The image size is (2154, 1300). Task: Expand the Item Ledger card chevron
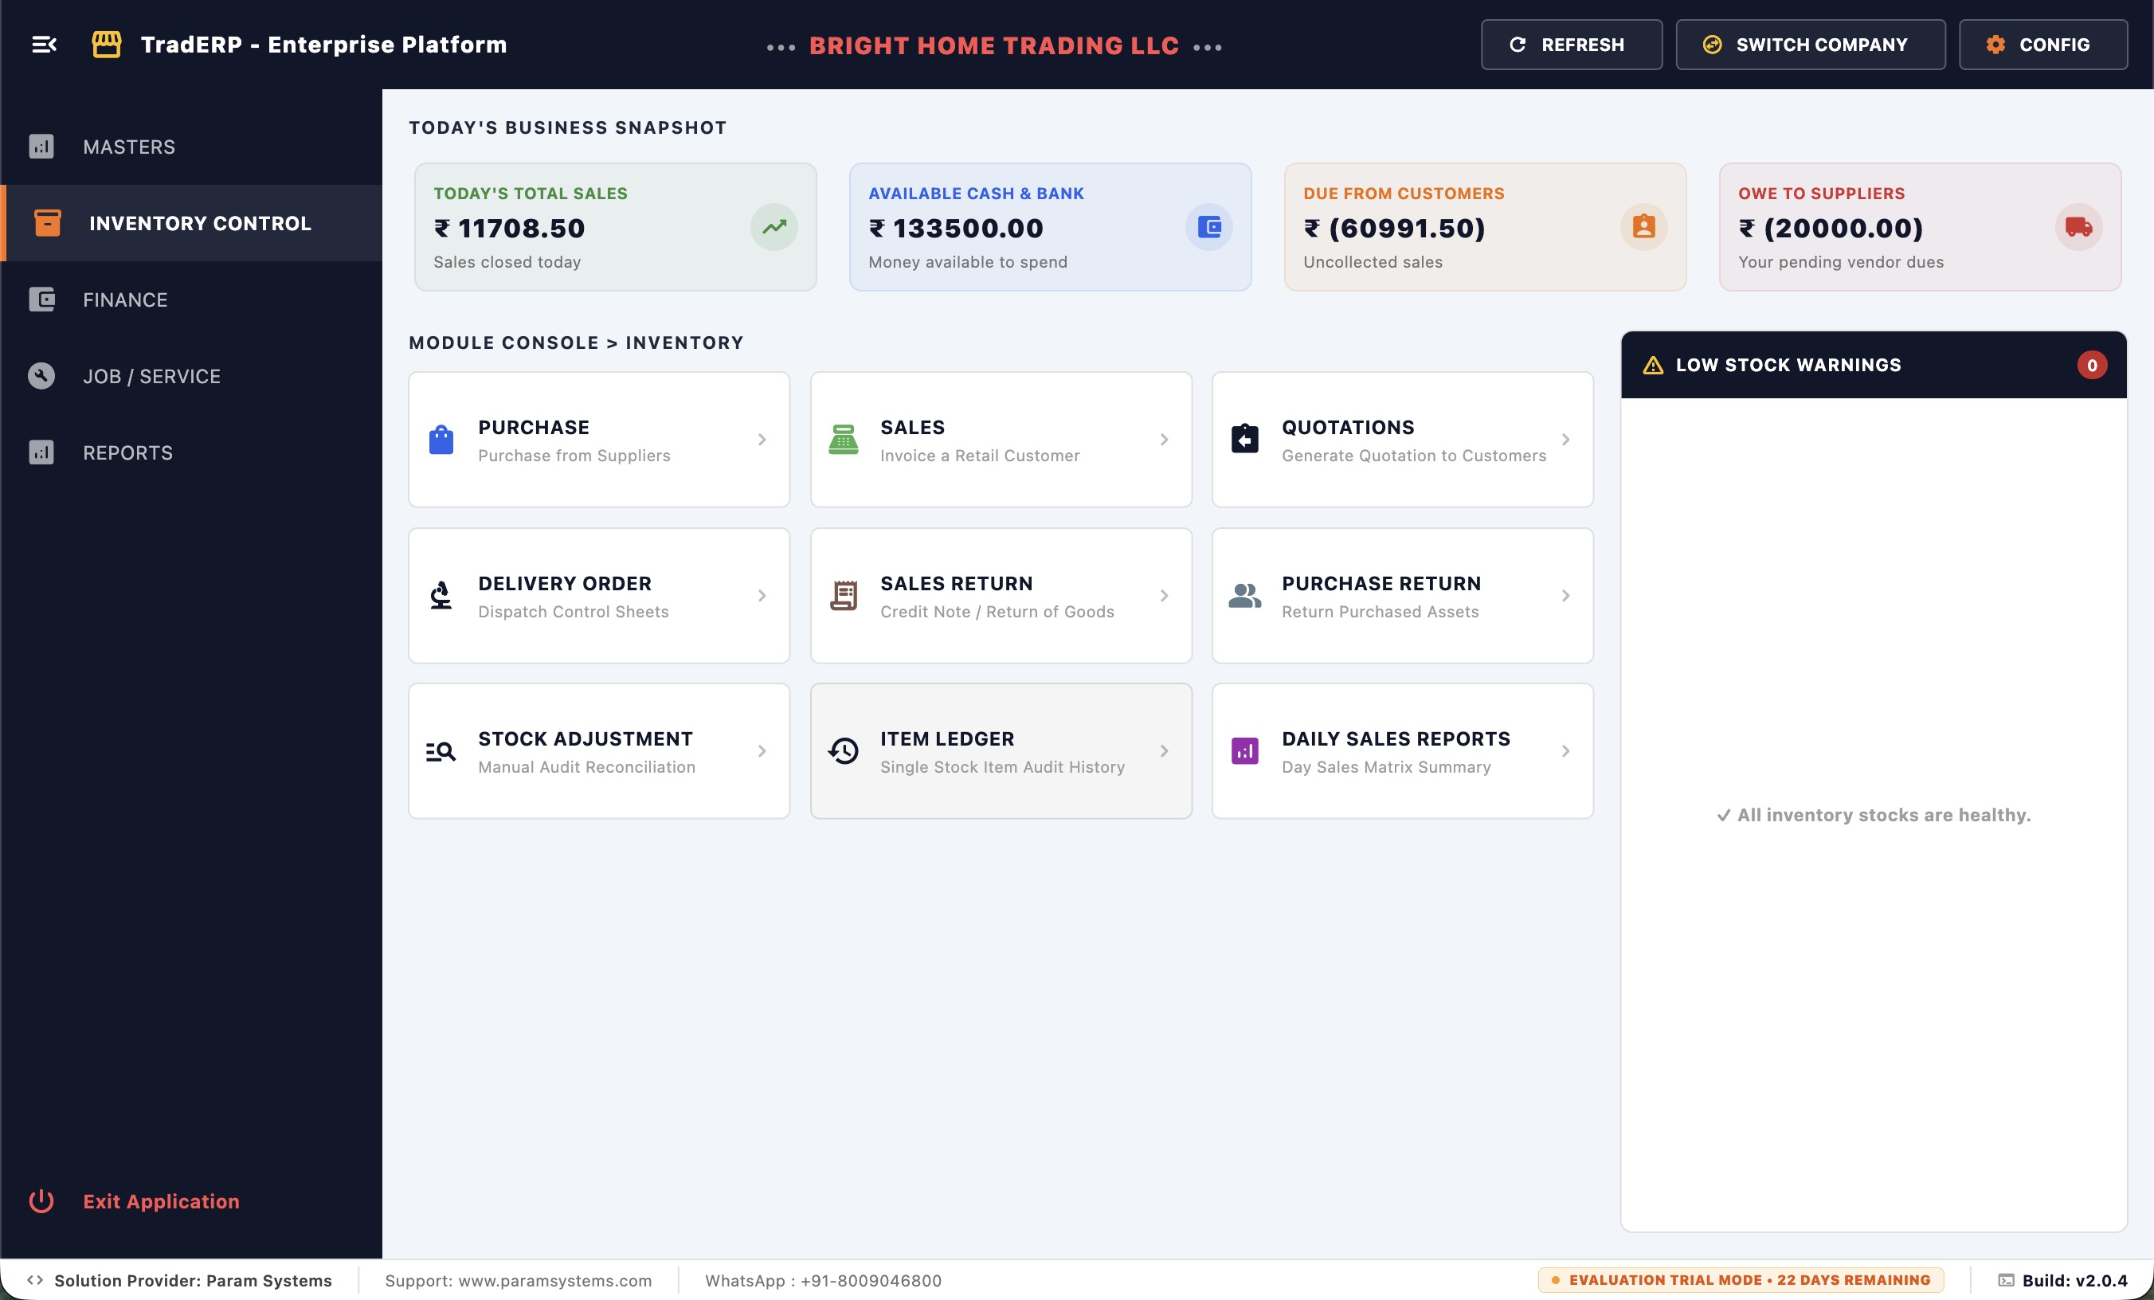(x=1165, y=751)
